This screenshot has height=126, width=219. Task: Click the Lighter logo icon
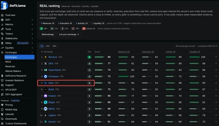pyautogui.click(x=45, y=115)
